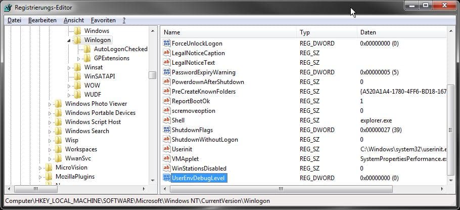This screenshot has width=460, height=210.
Task: Select the REG_DWORD type of UserEnvDebugLevel
Action: 317,178
